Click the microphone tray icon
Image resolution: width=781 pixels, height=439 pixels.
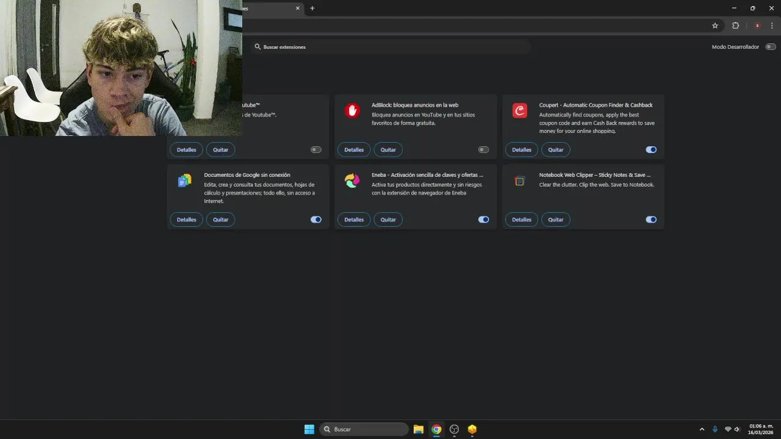tap(715, 429)
